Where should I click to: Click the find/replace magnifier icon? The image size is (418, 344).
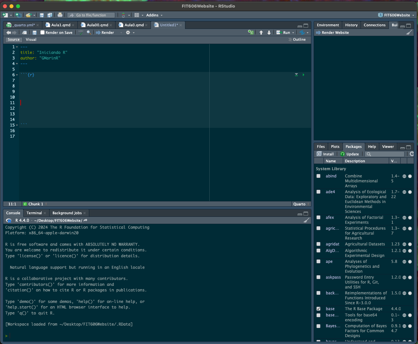coord(89,33)
